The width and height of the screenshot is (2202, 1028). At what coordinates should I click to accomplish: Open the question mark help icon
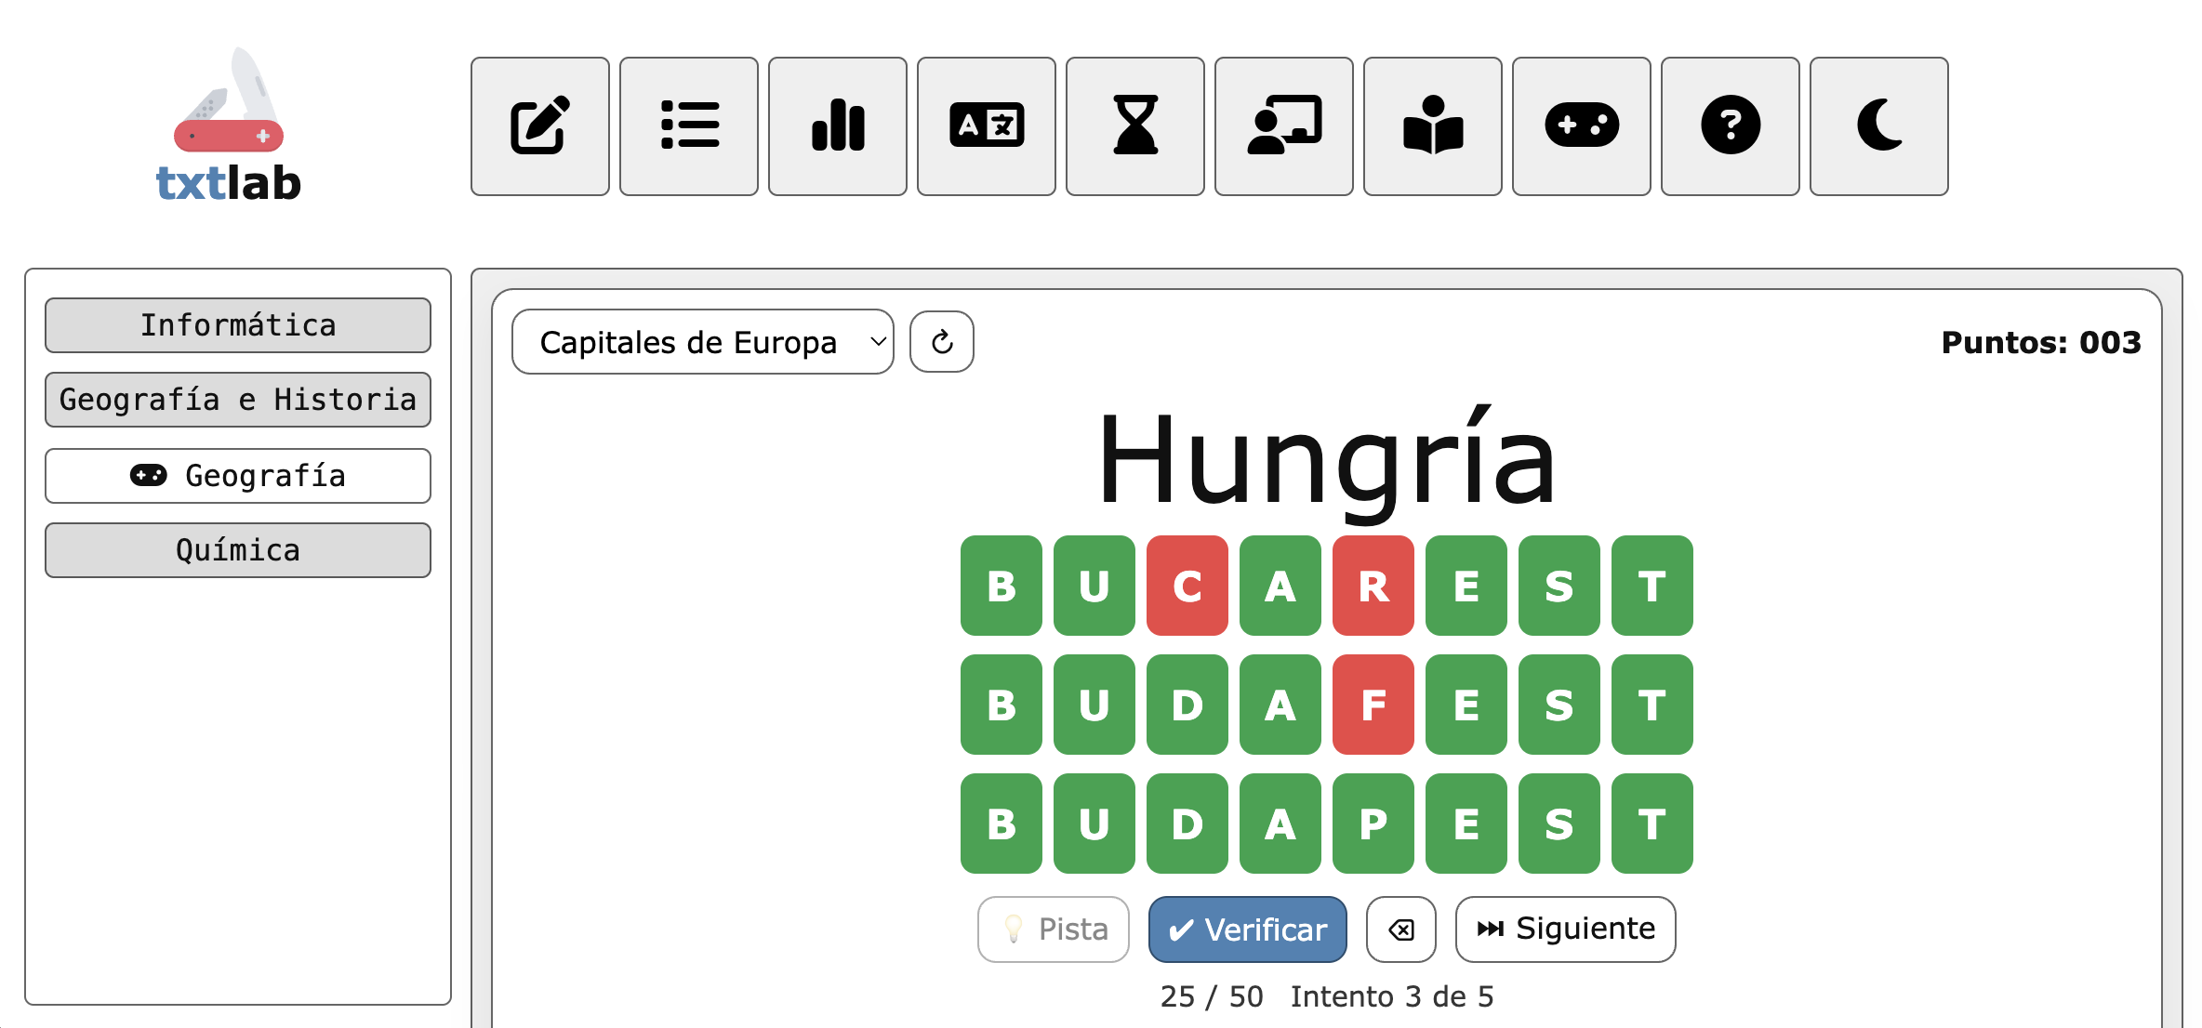coord(1730,126)
